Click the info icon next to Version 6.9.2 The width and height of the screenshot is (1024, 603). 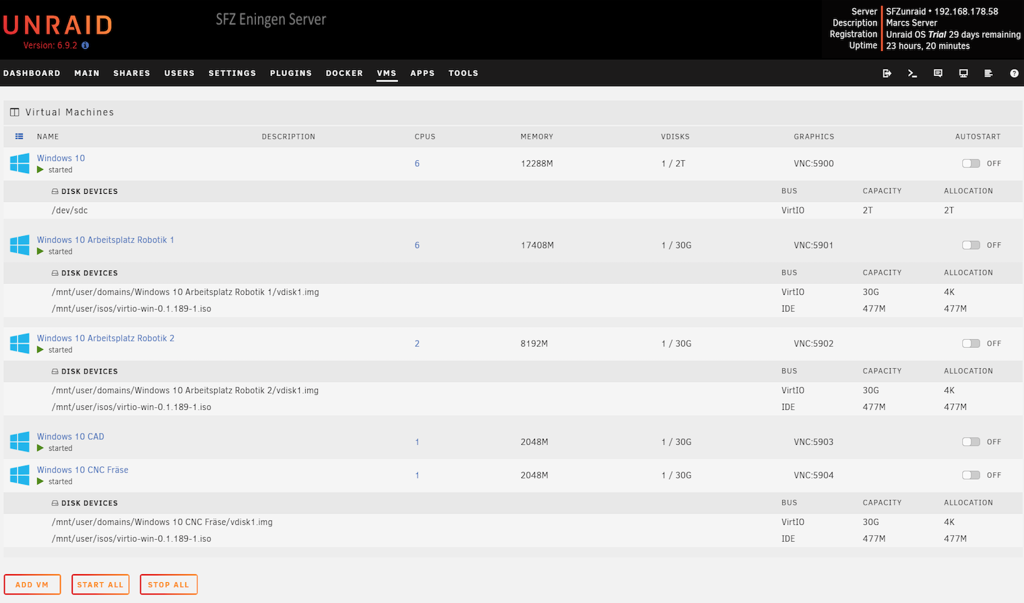(84, 46)
